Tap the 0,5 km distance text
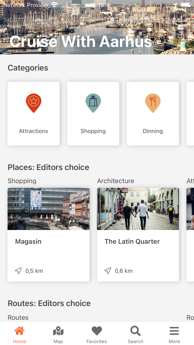 click(34, 271)
